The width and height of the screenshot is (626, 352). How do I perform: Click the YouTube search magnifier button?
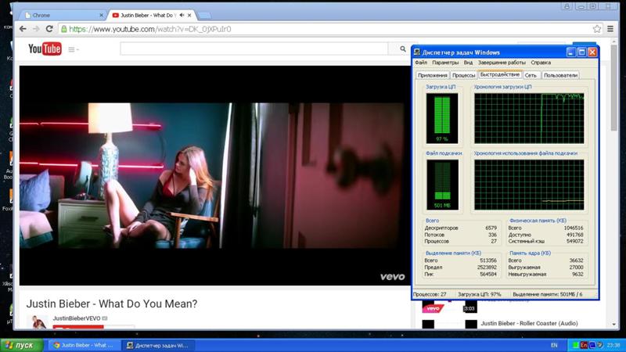pos(403,48)
